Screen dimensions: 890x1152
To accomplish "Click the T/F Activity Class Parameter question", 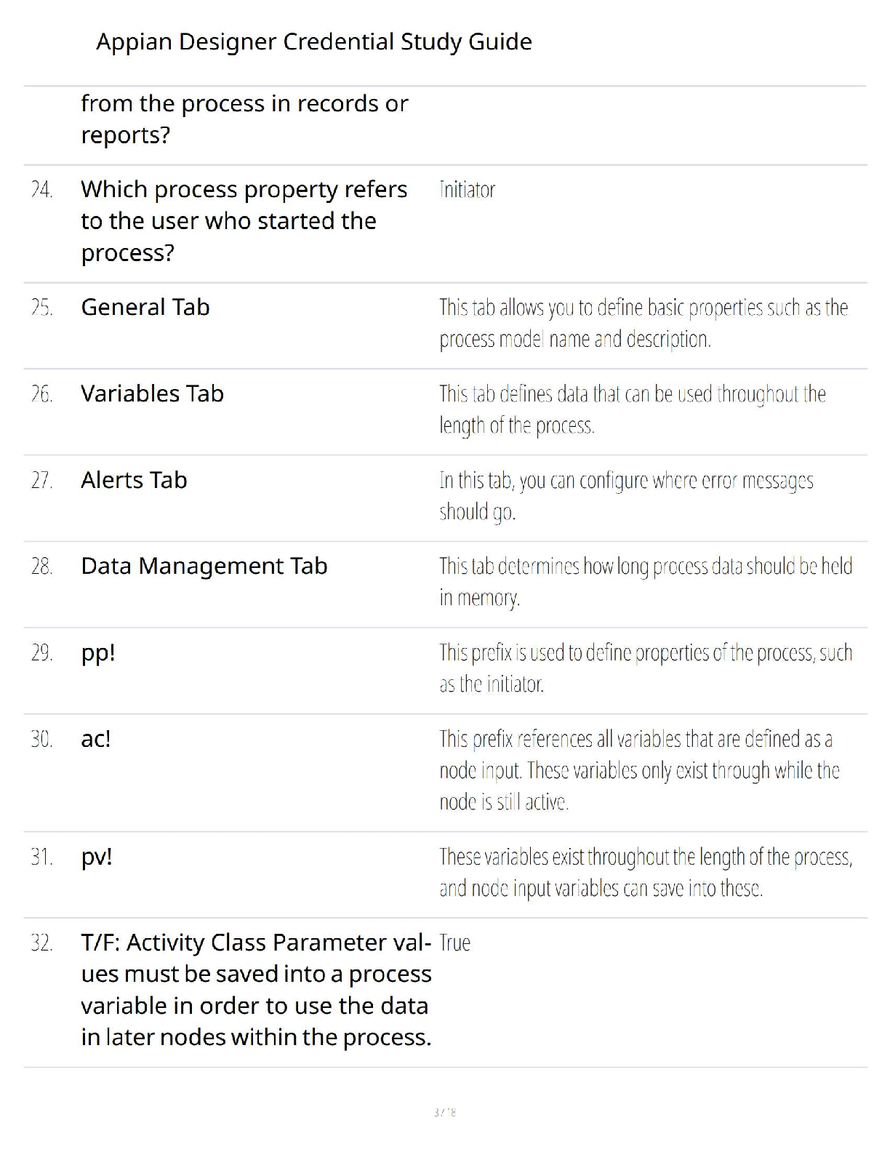I will click(x=256, y=990).
